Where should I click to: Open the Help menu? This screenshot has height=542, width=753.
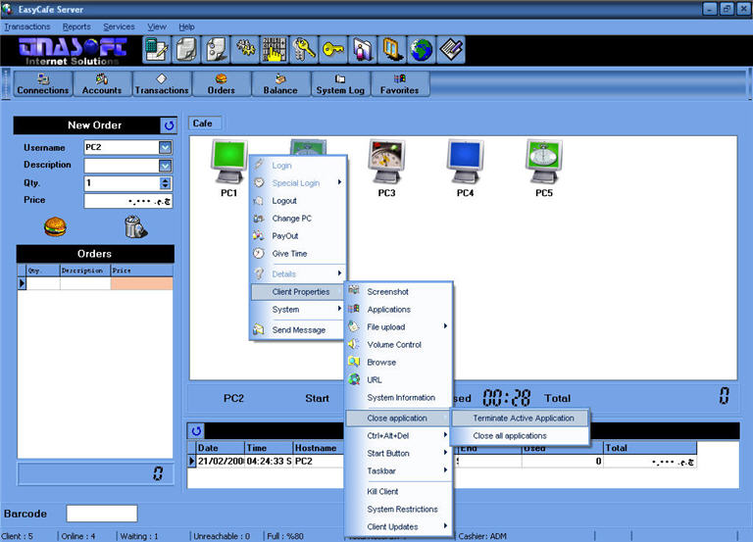click(187, 26)
